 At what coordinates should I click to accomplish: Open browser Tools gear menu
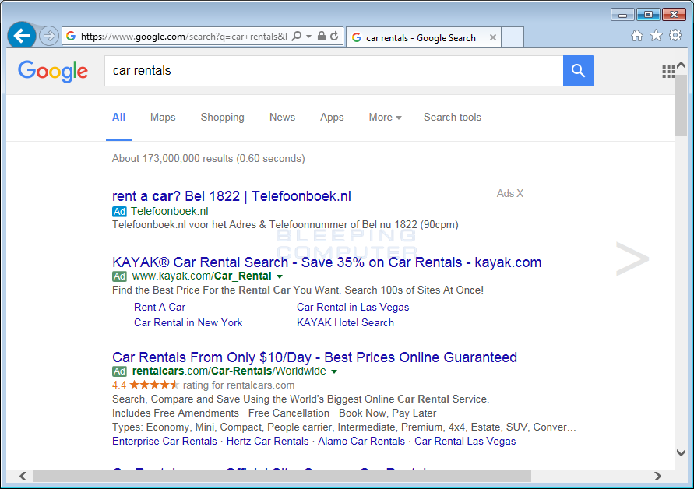pos(675,35)
